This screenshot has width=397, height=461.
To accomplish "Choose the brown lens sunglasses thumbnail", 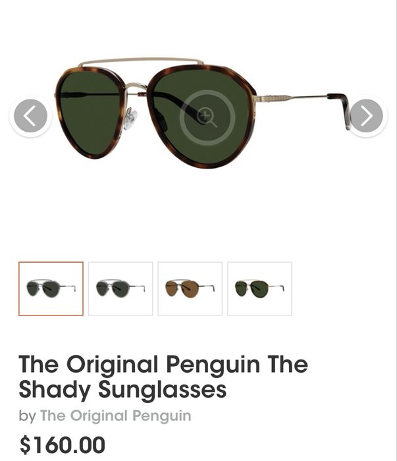I will [190, 288].
